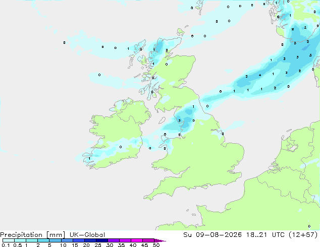Click the 'UK-Global' model label
This screenshot has height=247, width=320.
(87, 235)
